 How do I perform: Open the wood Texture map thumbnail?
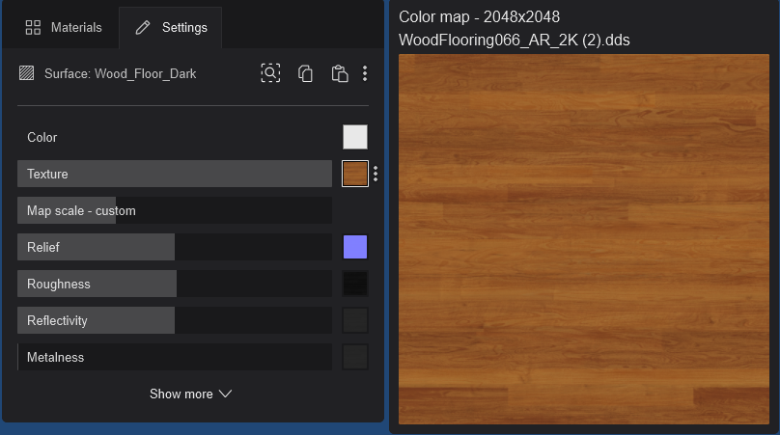(x=355, y=174)
